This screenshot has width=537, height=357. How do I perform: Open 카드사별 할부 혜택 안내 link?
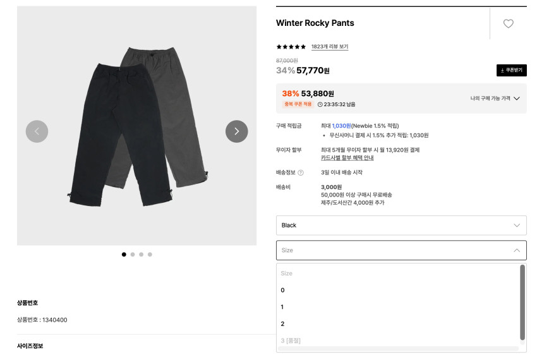(347, 158)
